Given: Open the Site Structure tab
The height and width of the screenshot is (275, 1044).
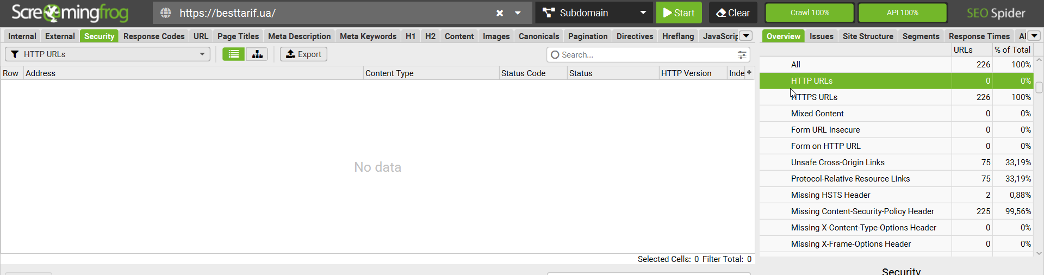Looking at the screenshot, I should [868, 36].
